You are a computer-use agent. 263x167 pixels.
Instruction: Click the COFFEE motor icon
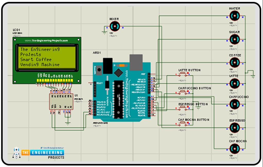pyautogui.click(x=235, y=62)
